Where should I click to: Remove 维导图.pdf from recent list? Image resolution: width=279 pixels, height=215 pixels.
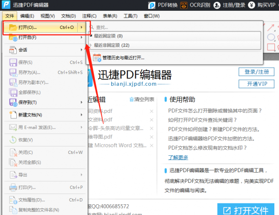152,137
